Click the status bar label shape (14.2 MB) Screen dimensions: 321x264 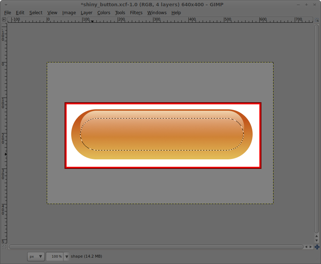pos(86,256)
